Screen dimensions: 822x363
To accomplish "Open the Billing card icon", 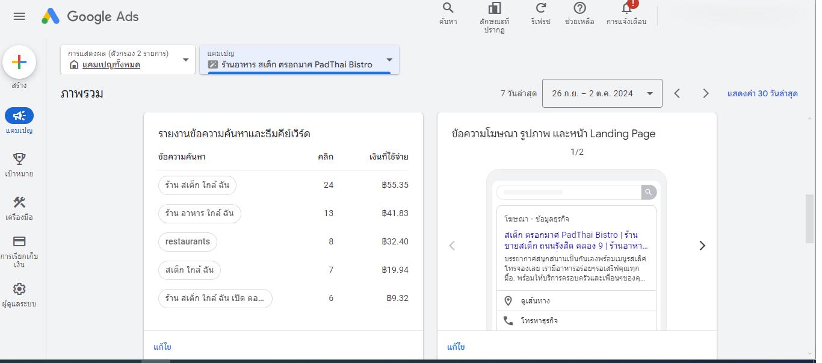I will point(19,241).
